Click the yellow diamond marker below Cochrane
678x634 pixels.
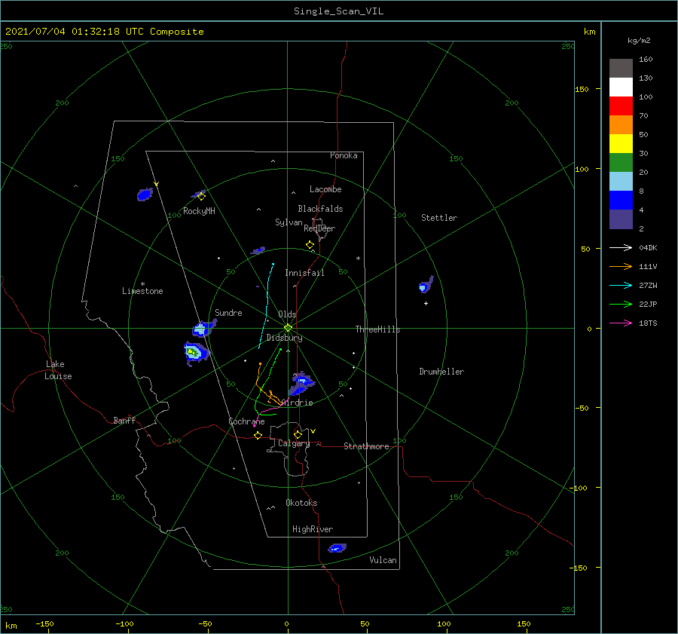coord(258,435)
